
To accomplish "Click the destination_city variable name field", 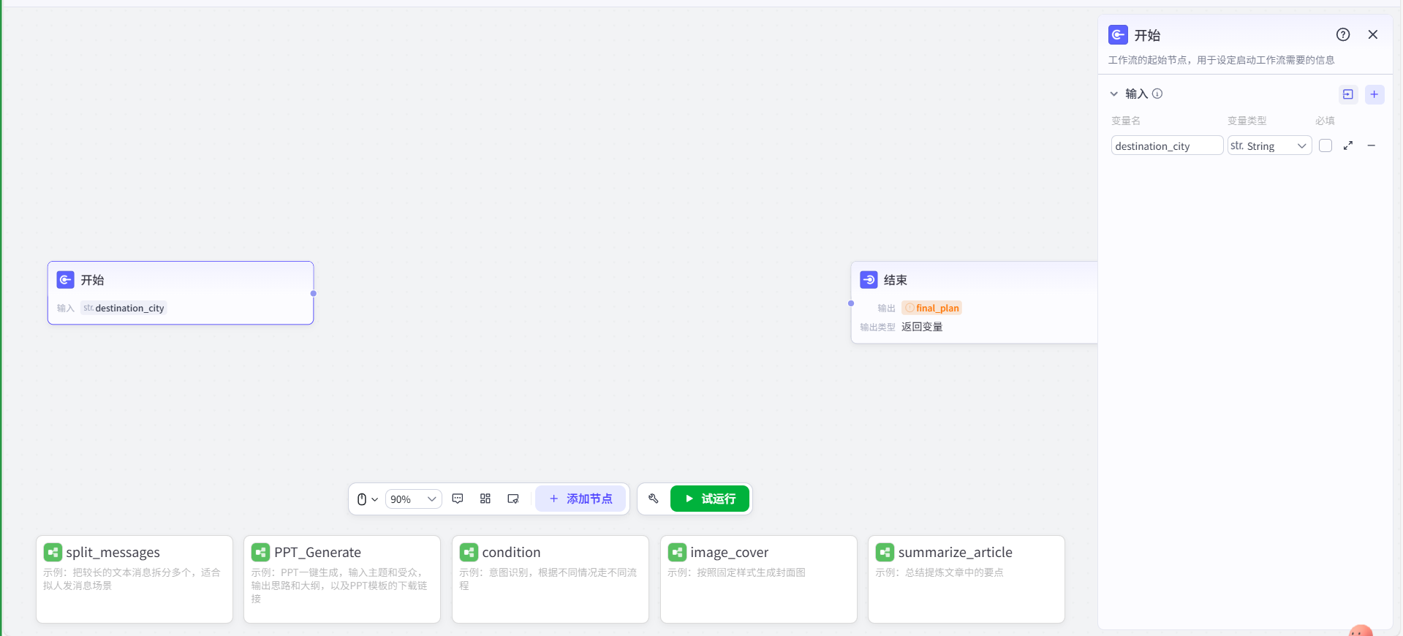I will coord(1166,145).
